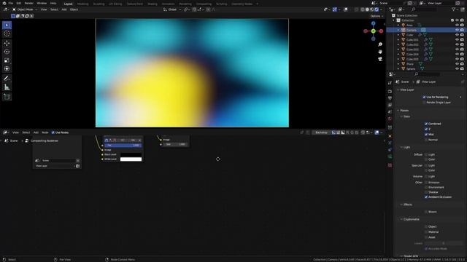This screenshot has height=262, width=467.
Task: Select the Scale tool
Action: tap(7, 60)
